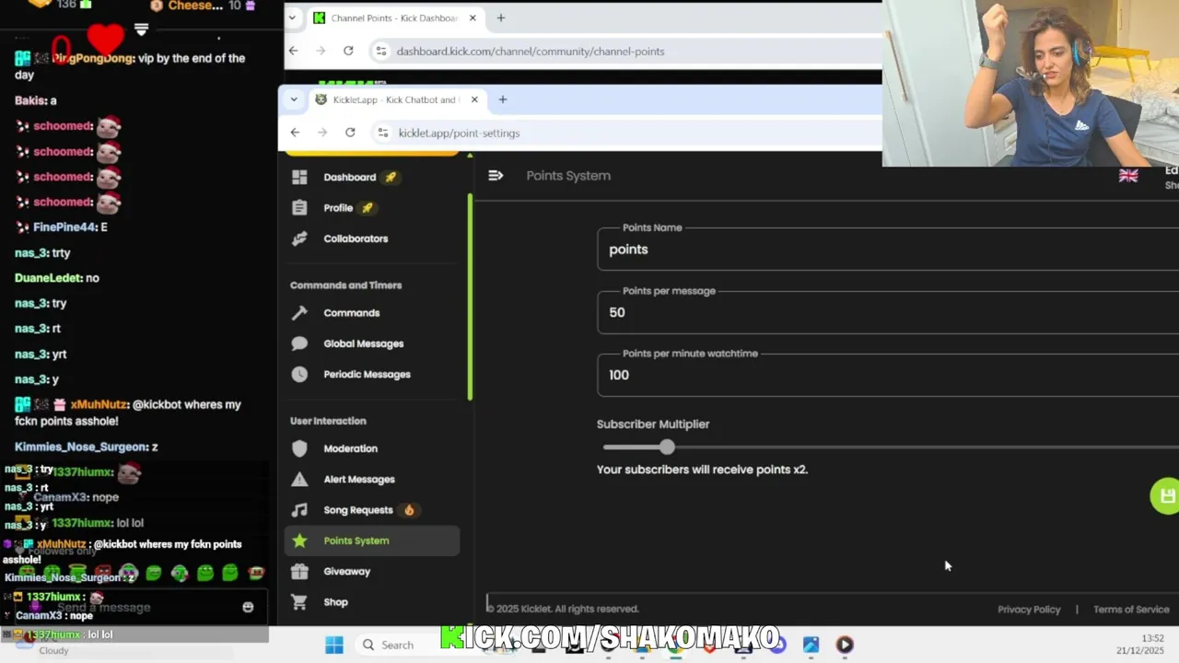The image size is (1179, 663).
Task: Open new tab in Kicklet window
Action: pyautogui.click(x=502, y=99)
